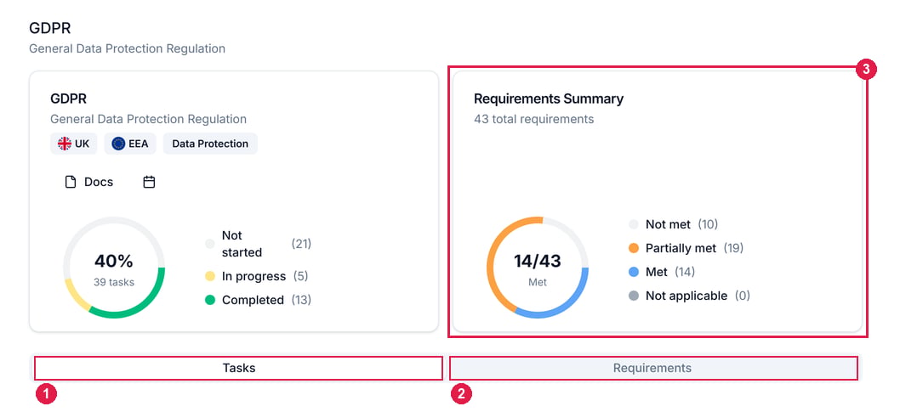Click the (0) count next to Not applicable
This screenshot has width=900, height=412.
click(742, 296)
